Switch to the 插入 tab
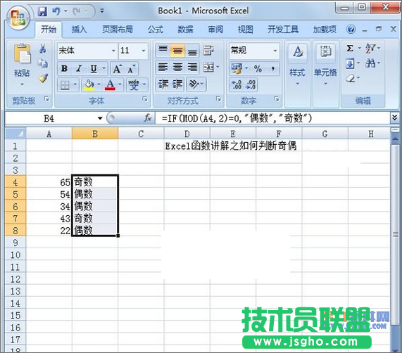402x353 pixels. (79, 30)
